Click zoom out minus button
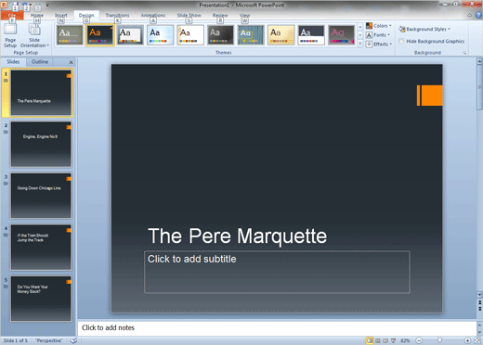 [x=419, y=340]
